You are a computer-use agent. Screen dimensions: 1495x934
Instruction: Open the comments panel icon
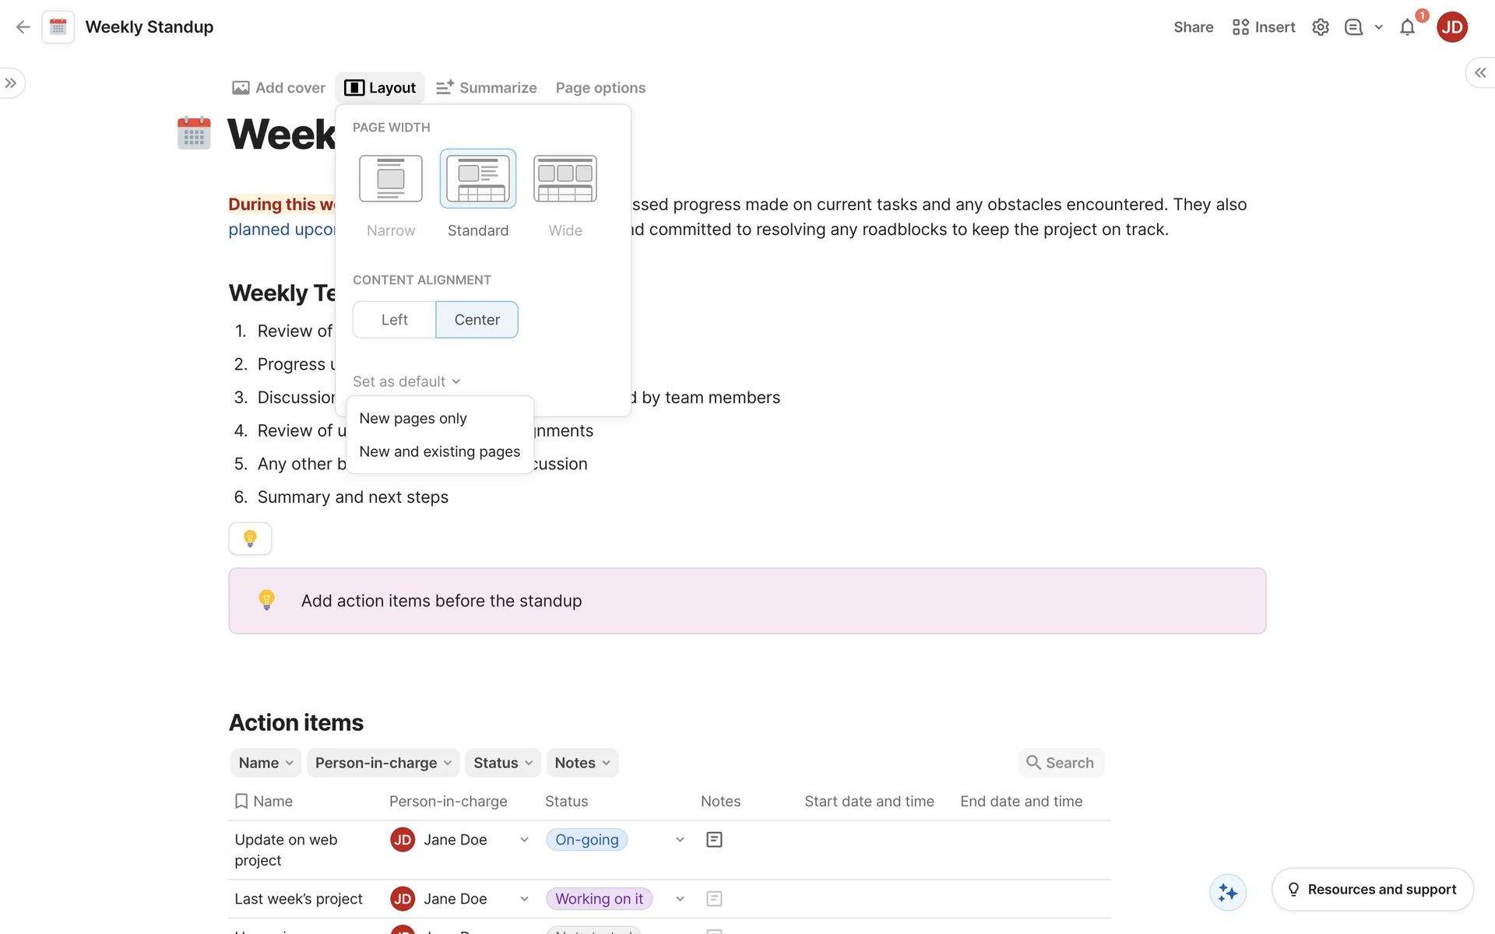coord(1354,27)
